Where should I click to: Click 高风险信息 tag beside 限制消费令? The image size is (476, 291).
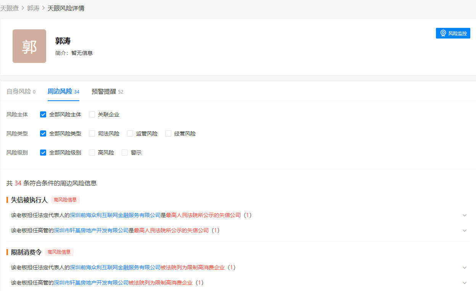pos(59,252)
